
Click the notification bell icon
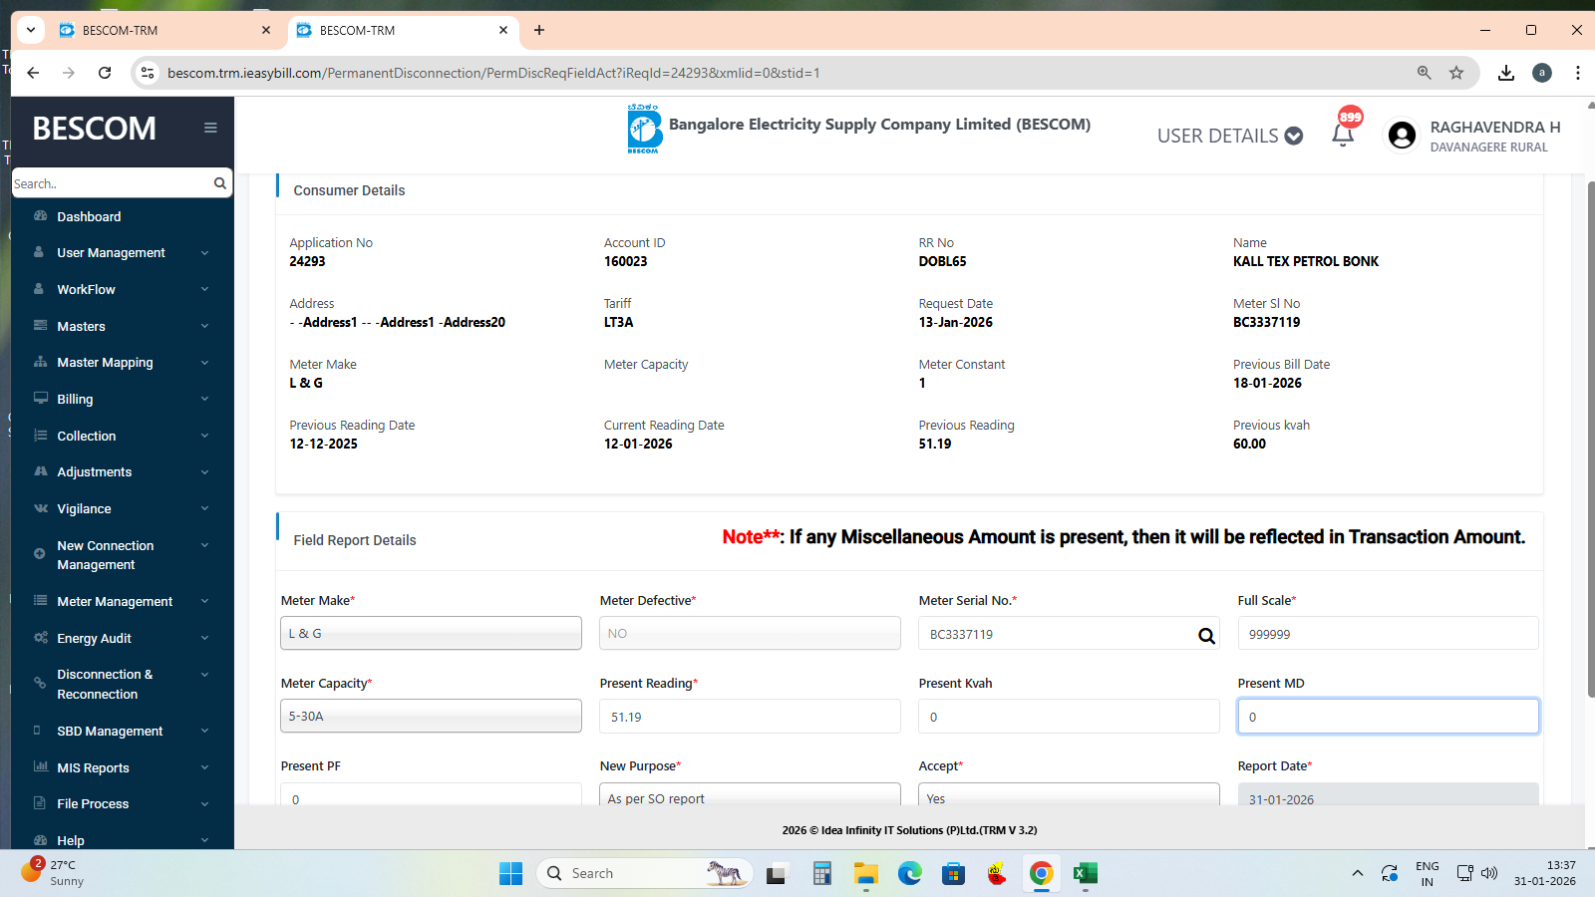tap(1343, 135)
